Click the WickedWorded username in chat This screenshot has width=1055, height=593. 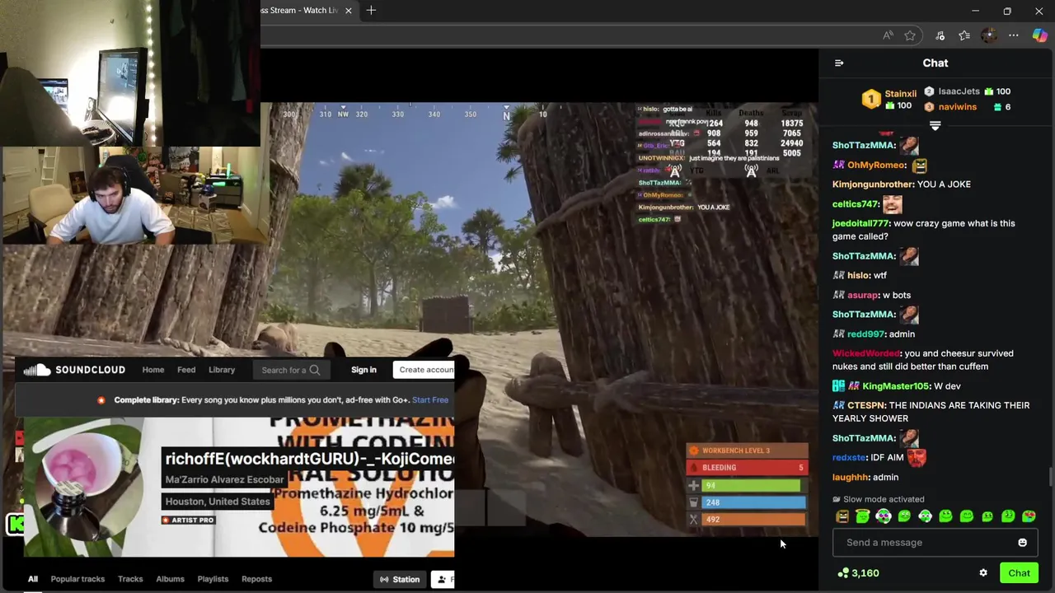point(866,354)
